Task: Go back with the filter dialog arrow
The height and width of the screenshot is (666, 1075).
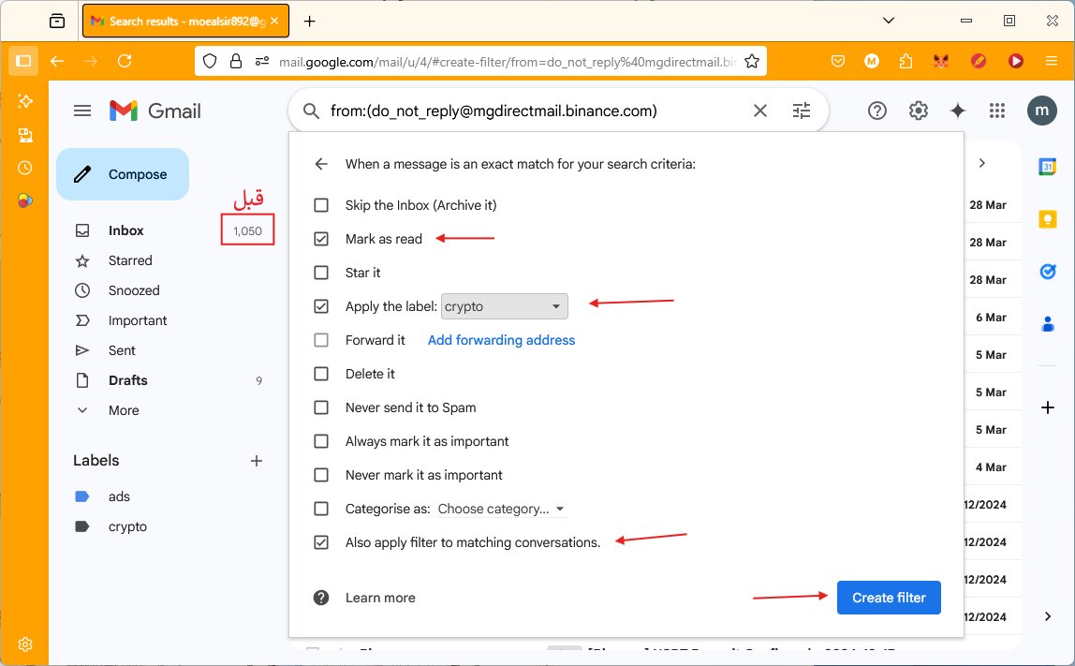Action: click(321, 164)
